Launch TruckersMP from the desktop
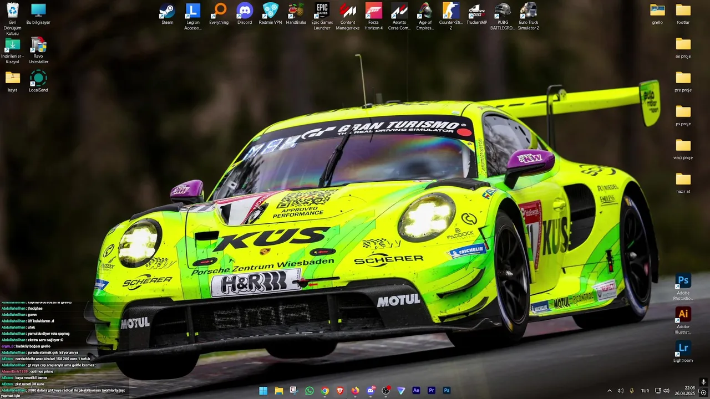The image size is (710, 399). (x=476, y=14)
